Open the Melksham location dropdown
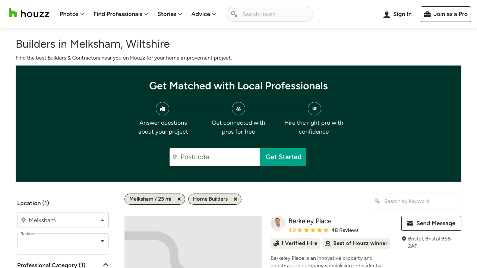 [x=102, y=220]
